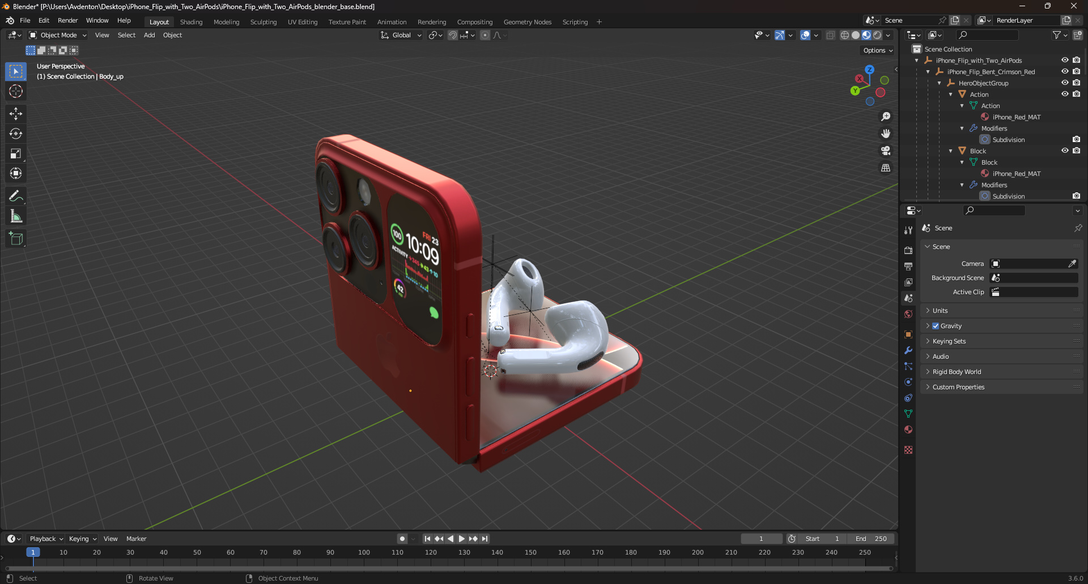
Task: Open the File menu
Action: coord(25,20)
